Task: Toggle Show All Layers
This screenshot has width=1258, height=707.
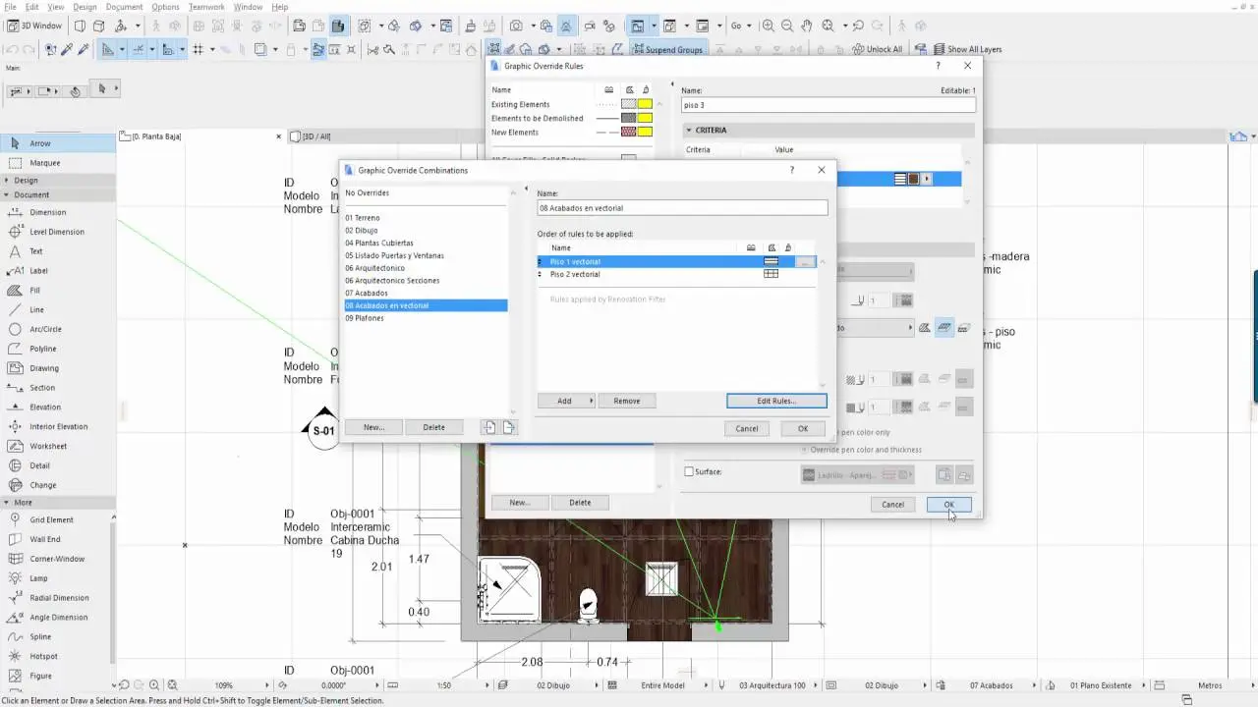Action: [x=970, y=49]
